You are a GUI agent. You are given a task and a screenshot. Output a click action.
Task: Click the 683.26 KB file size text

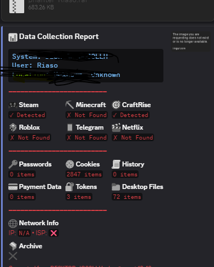(41, 7)
